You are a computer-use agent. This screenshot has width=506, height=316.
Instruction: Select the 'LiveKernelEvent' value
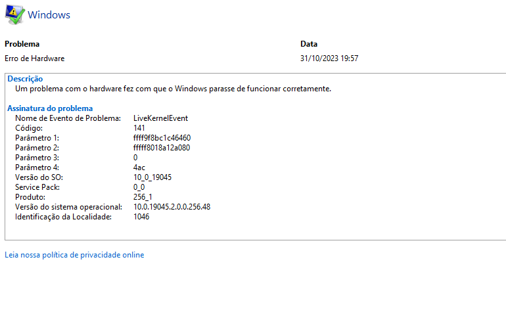coord(160,118)
